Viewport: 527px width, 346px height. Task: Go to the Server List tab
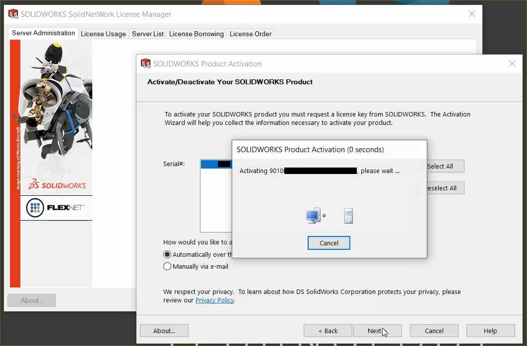pyautogui.click(x=147, y=34)
